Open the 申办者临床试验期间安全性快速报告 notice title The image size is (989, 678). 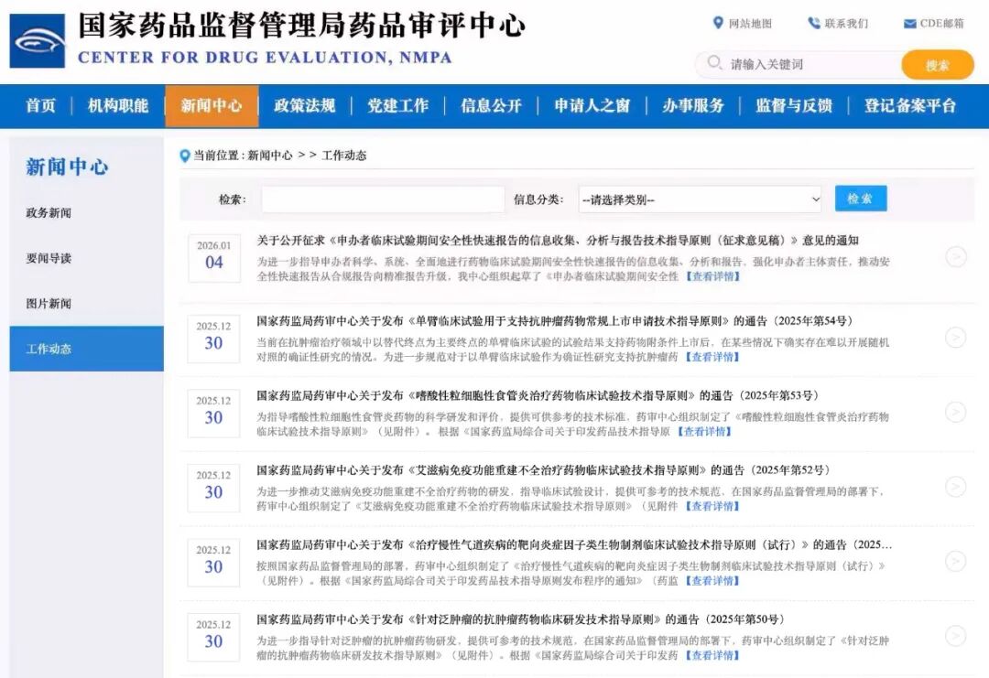click(558, 241)
